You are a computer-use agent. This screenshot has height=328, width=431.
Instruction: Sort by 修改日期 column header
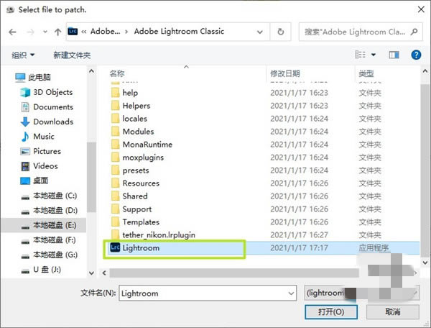[x=284, y=73]
